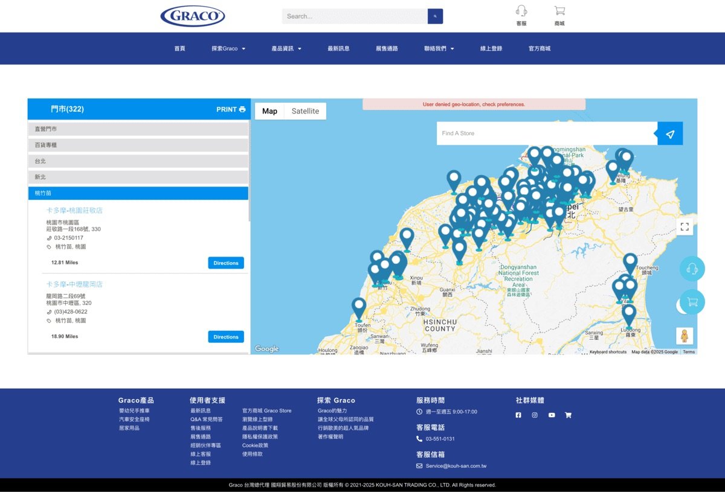Expand the 探索Graco dropdown menu
Image resolution: width=725 pixels, height=492 pixels.
pos(228,48)
